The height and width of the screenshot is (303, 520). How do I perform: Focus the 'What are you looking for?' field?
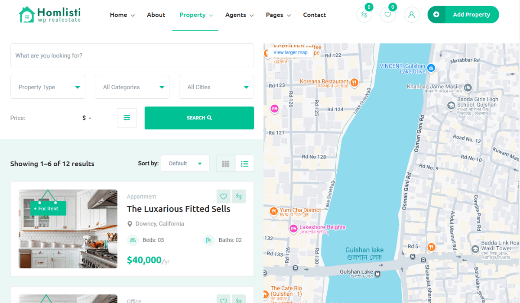coord(132,55)
